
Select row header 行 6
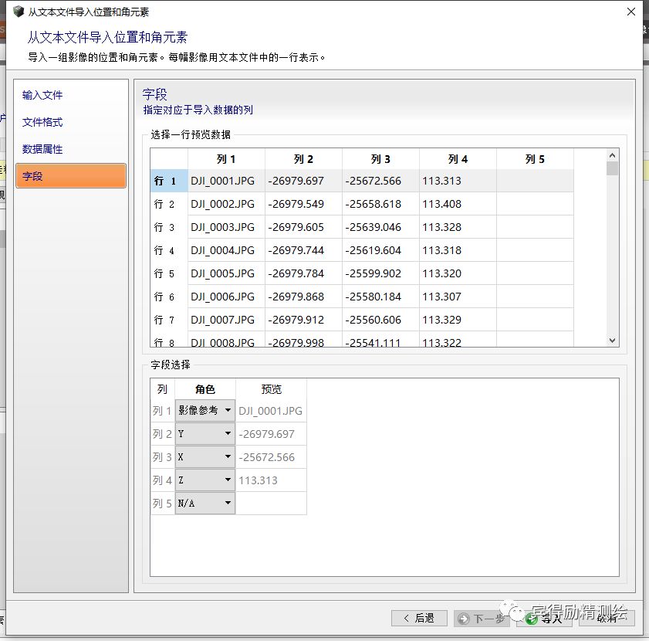[169, 297]
